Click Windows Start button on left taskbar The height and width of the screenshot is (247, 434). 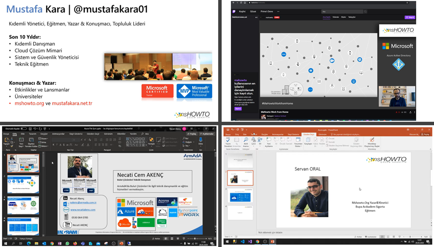tap(6, 243)
